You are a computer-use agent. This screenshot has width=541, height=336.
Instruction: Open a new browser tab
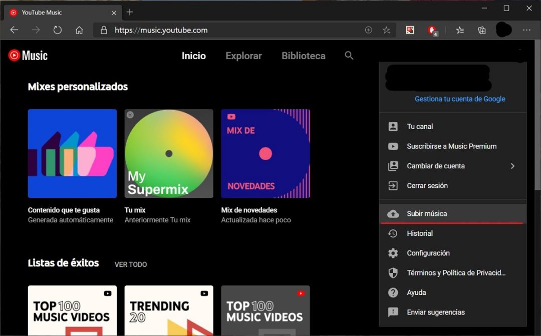[130, 12]
